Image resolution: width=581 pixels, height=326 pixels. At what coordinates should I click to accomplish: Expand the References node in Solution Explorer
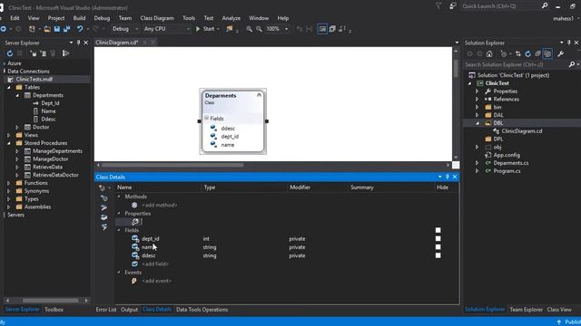coord(478,99)
